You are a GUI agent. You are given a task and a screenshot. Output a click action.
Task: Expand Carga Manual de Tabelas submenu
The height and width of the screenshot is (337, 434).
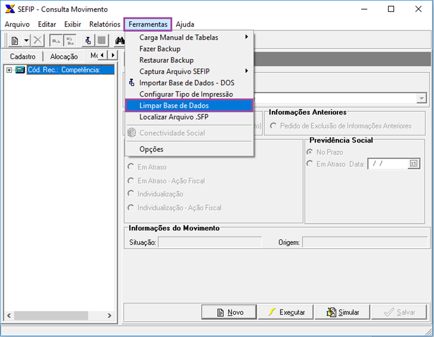point(189,37)
